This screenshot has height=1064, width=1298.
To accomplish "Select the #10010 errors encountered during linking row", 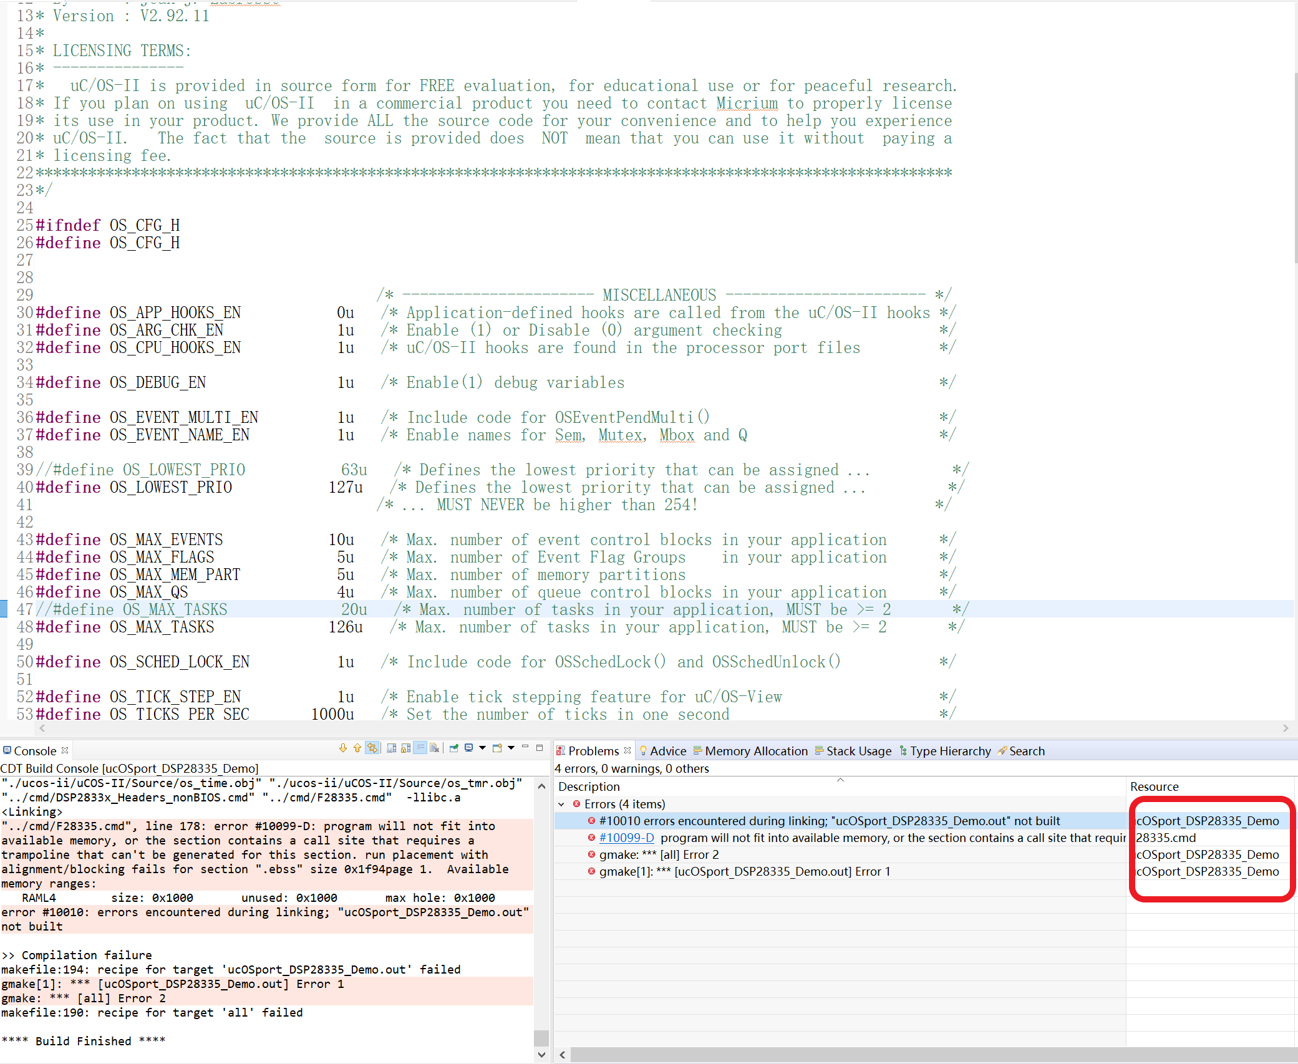I will coord(840,821).
